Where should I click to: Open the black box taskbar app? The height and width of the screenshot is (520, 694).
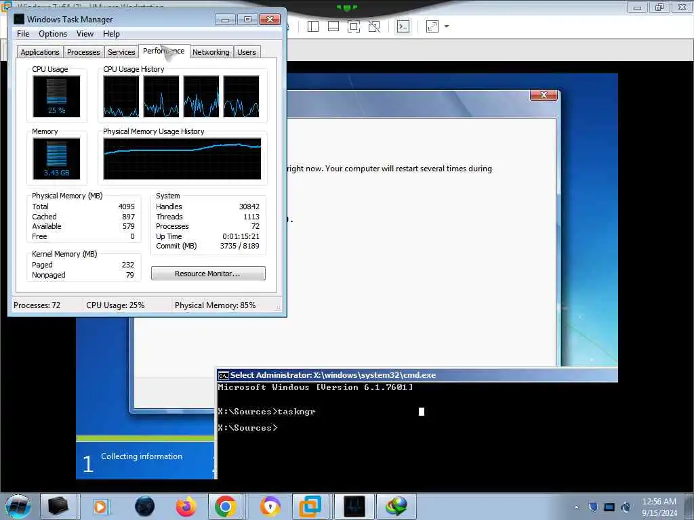[x=58, y=506]
